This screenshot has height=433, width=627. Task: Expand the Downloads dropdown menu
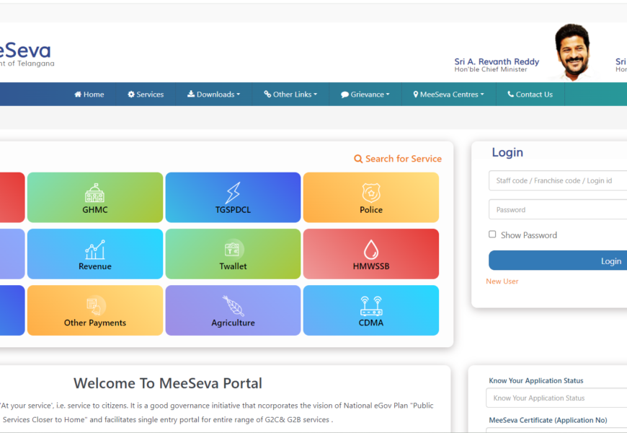coord(213,95)
